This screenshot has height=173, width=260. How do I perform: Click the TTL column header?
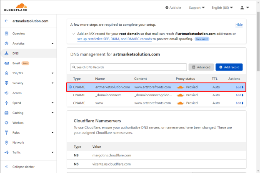[x=215, y=79]
